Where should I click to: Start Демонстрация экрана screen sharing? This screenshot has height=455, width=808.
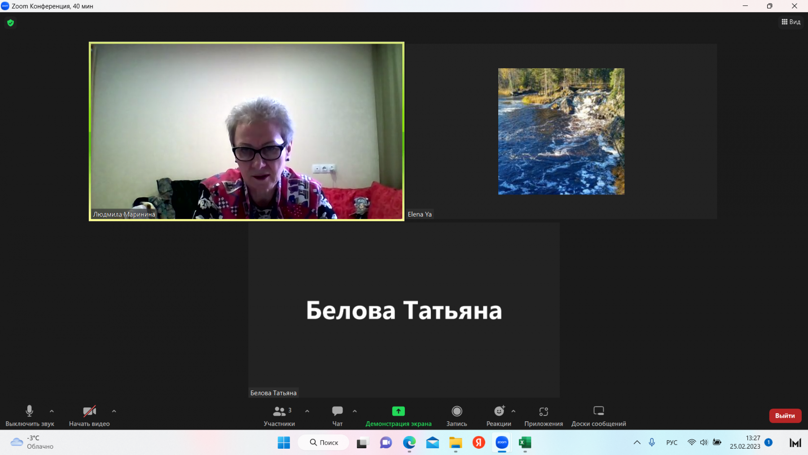(398, 416)
